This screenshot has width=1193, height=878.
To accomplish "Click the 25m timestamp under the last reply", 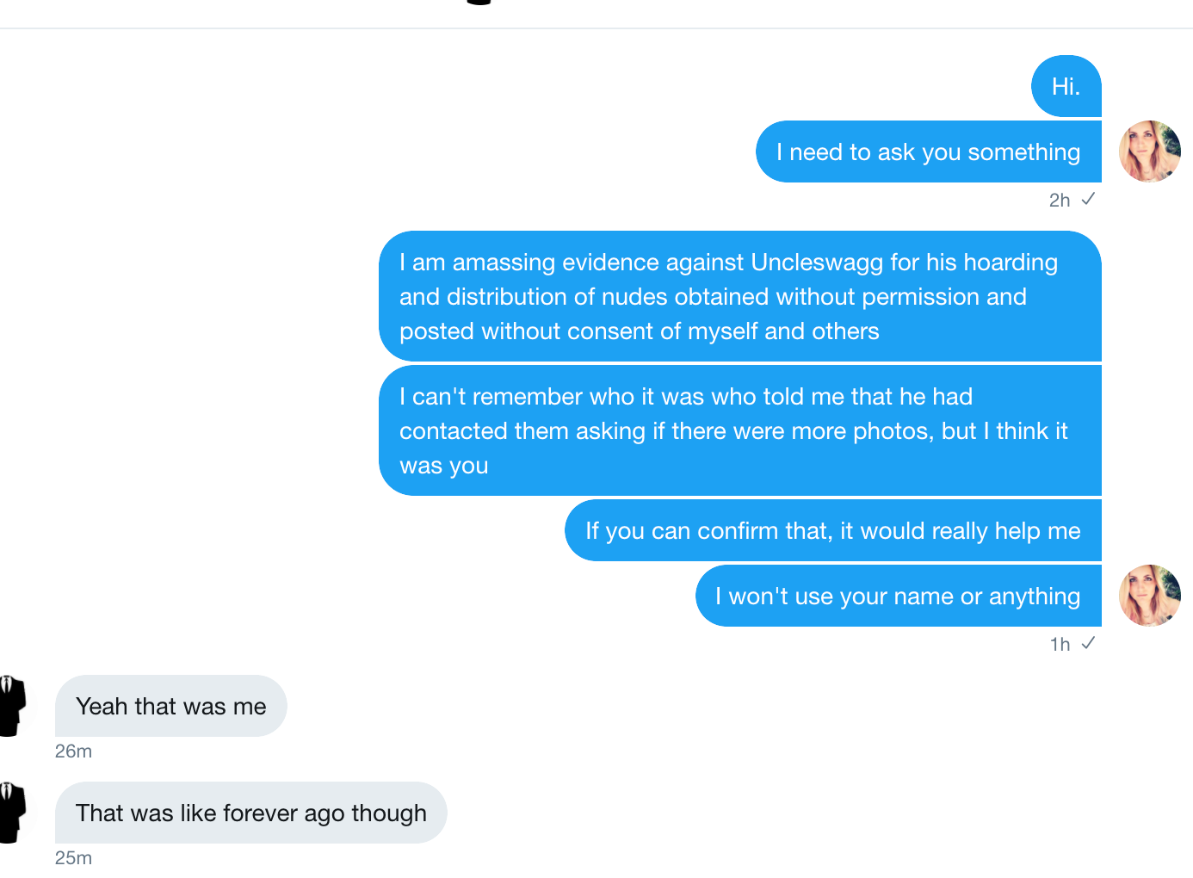I will coord(73,857).
